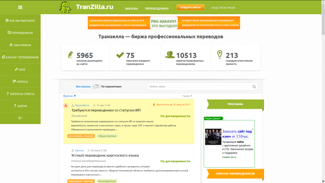Click the PRO-АККАУНТ banner

coord(164,23)
